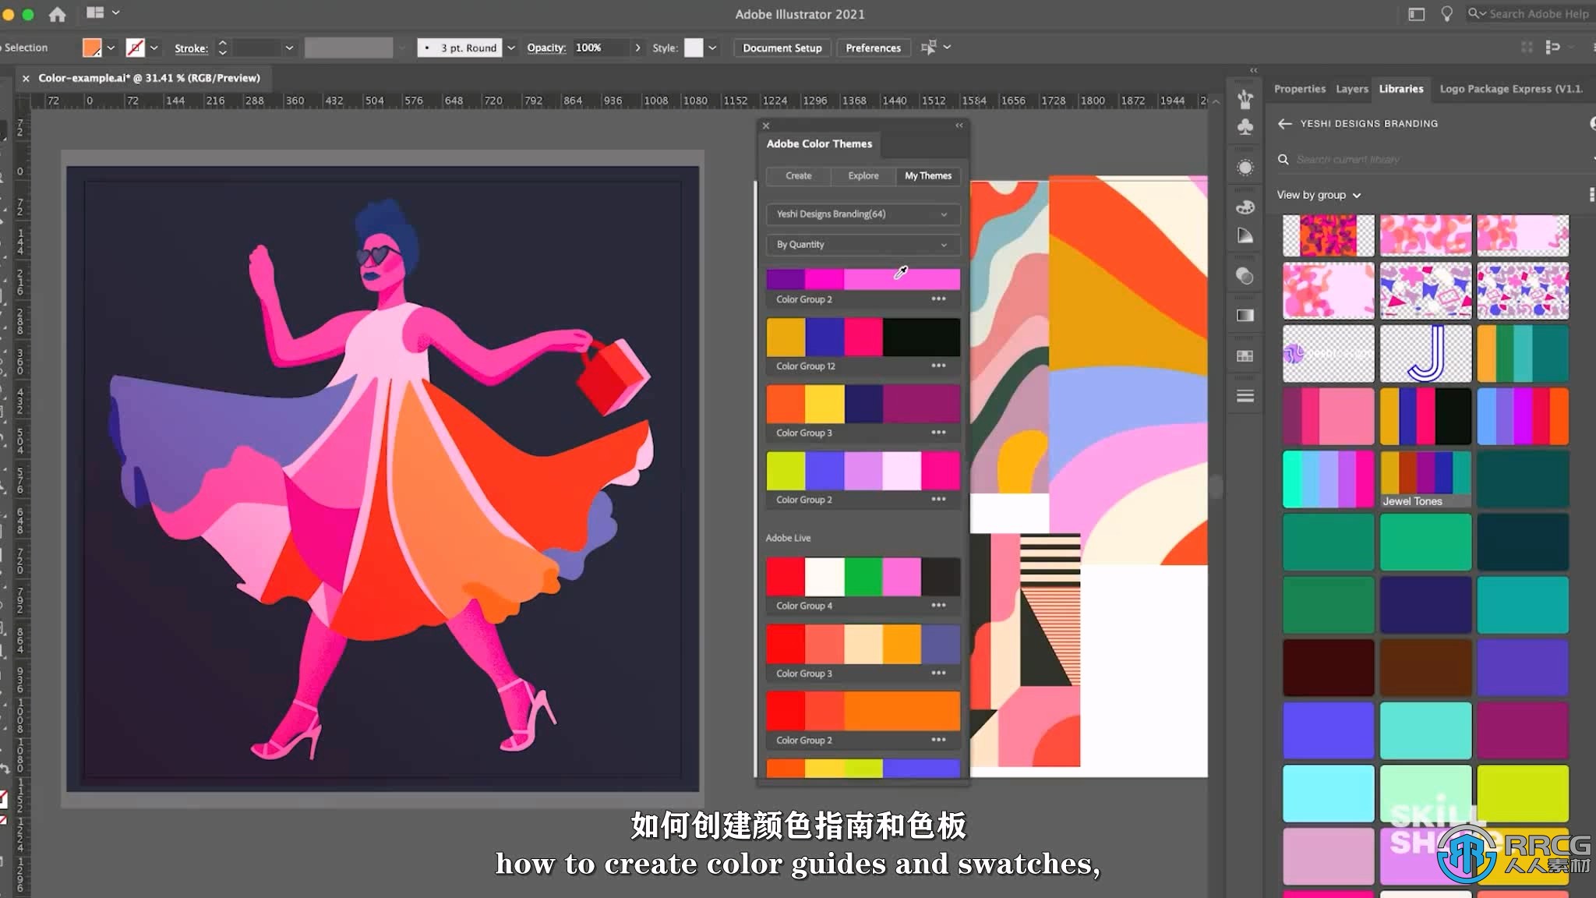
Task: Open the fill color dropdown arrow
Action: [x=111, y=48]
